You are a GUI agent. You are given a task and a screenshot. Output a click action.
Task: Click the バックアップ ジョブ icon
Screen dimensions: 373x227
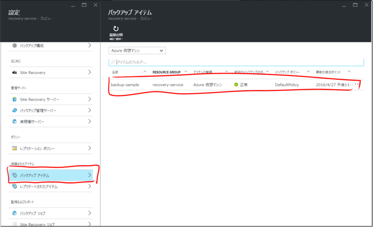[x=14, y=213]
